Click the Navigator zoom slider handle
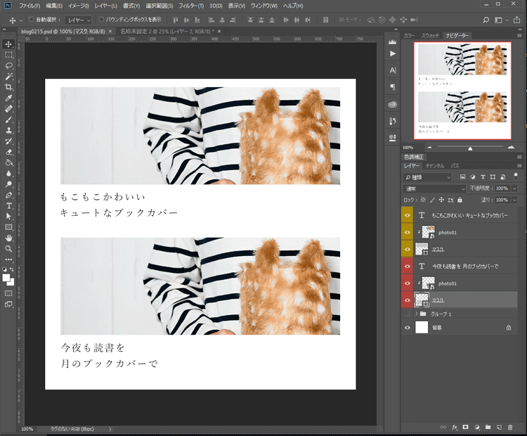 [x=470, y=148]
